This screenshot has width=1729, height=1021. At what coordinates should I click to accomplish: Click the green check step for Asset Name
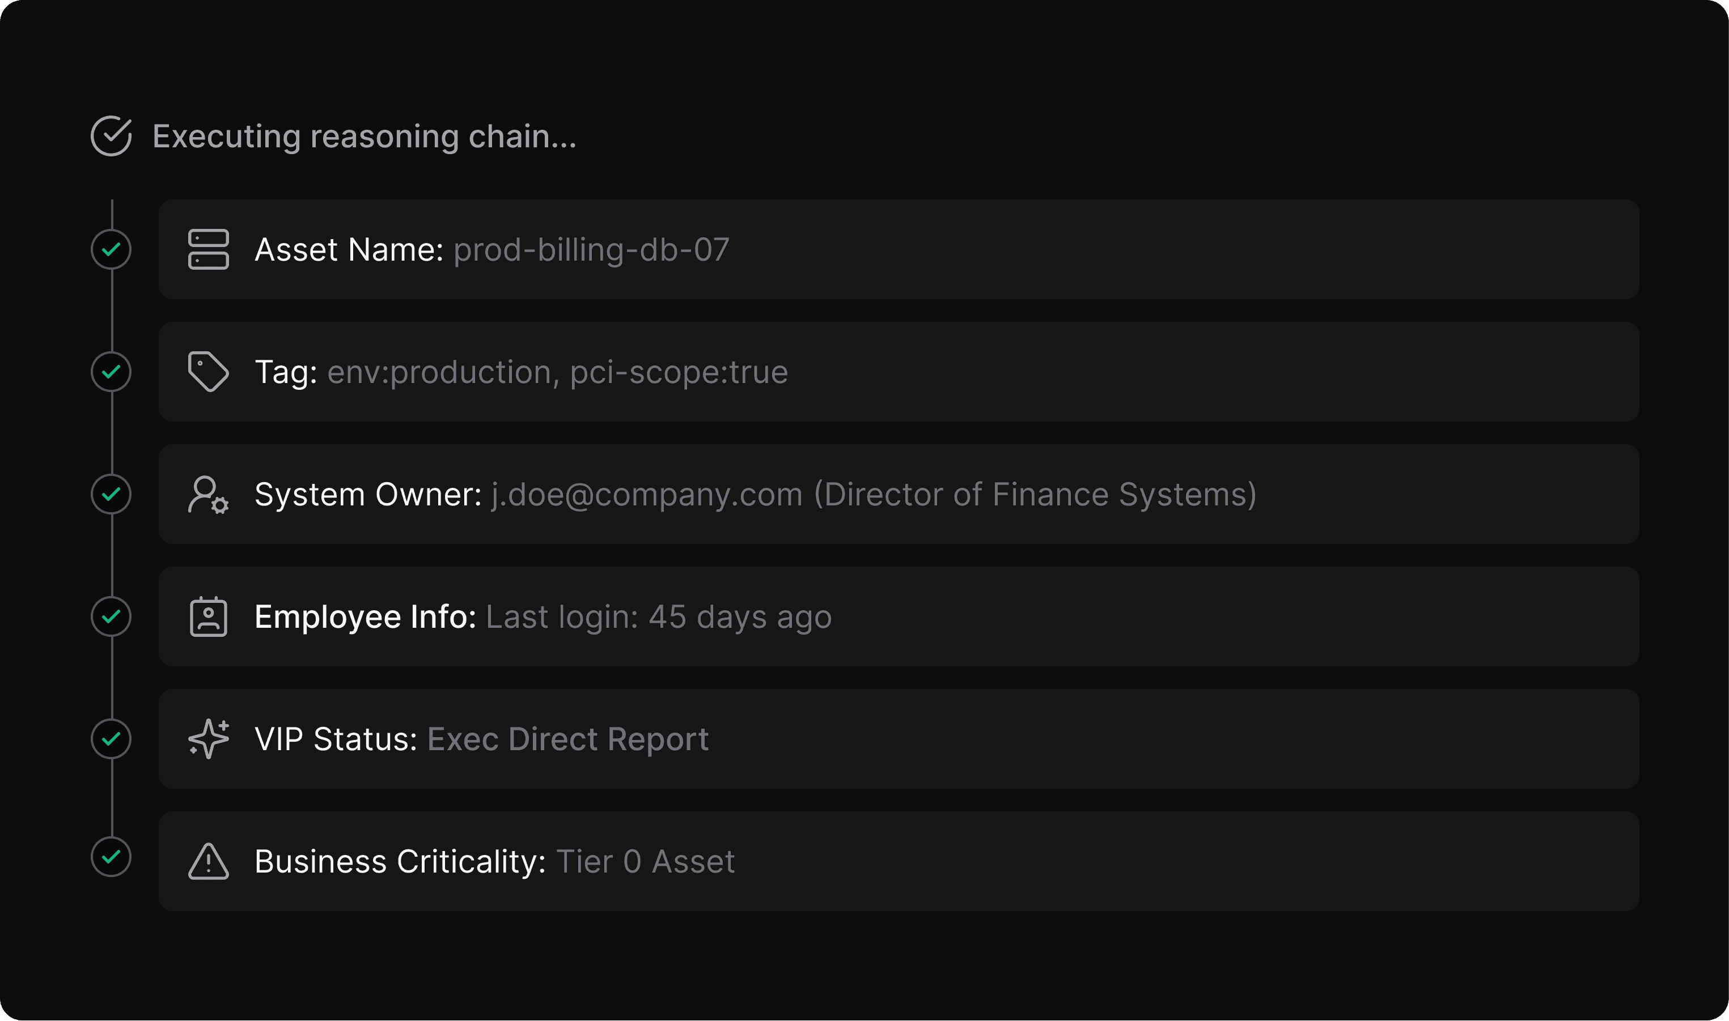point(112,249)
